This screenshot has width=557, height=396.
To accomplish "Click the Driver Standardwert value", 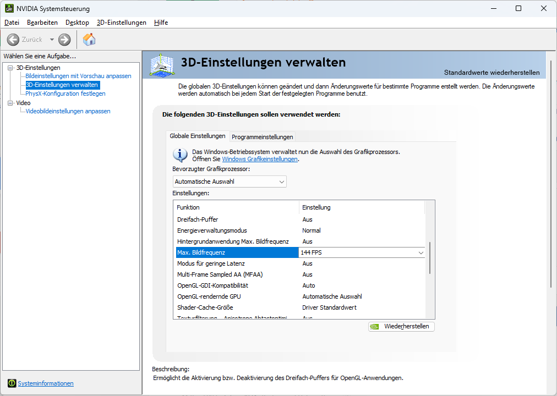I will point(329,307).
